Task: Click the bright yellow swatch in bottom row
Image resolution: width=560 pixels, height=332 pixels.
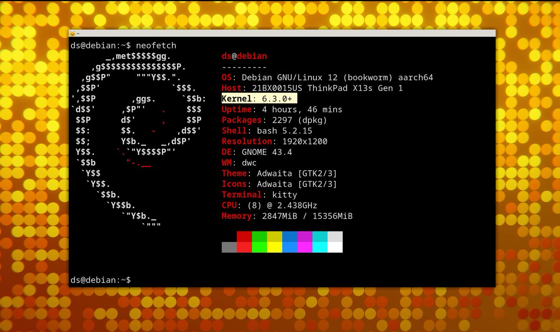Action: coord(274,247)
